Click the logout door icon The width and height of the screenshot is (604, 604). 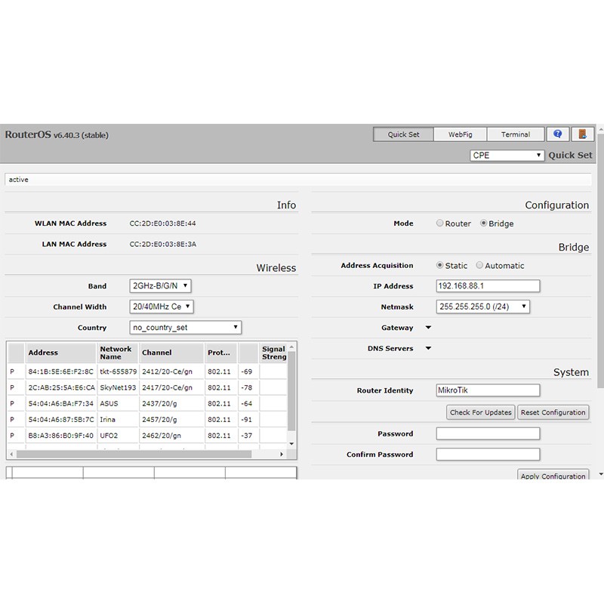coord(582,134)
